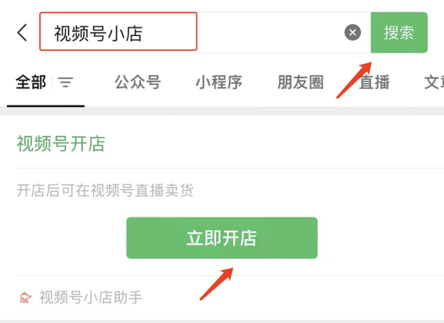Open the filter icon beside 全部
Image resolution: width=444 pixels, height=323 pixels.
click(66, 82)
